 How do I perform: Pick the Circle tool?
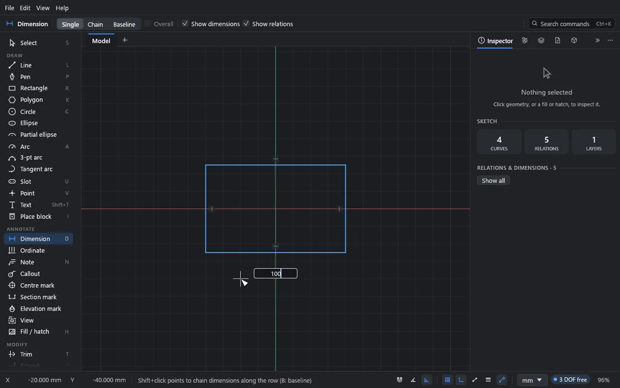pos(39,112)
